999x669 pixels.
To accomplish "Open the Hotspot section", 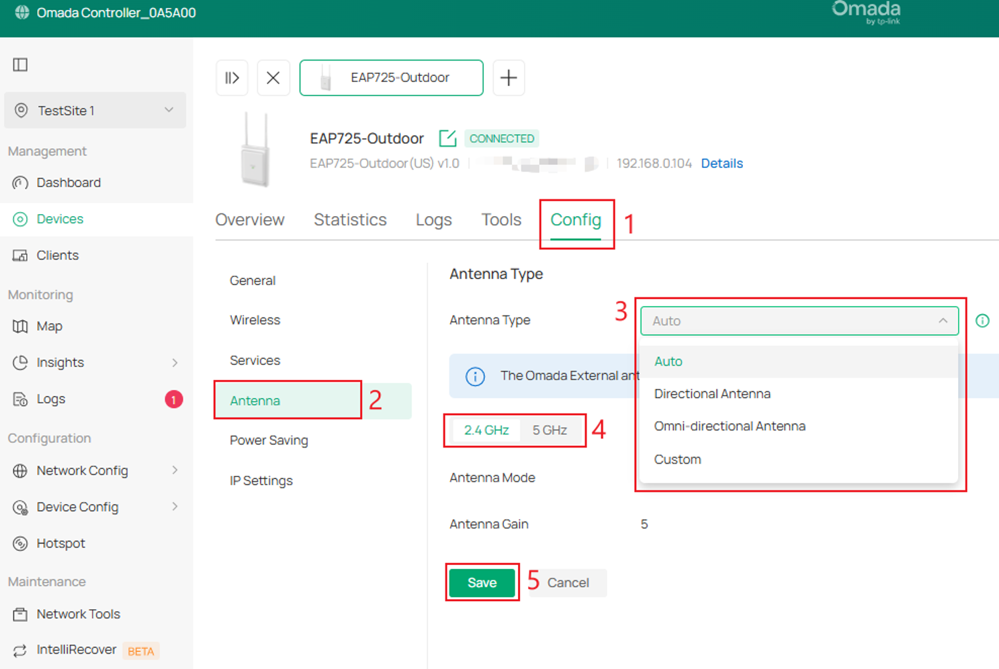I will click(59, 543).
